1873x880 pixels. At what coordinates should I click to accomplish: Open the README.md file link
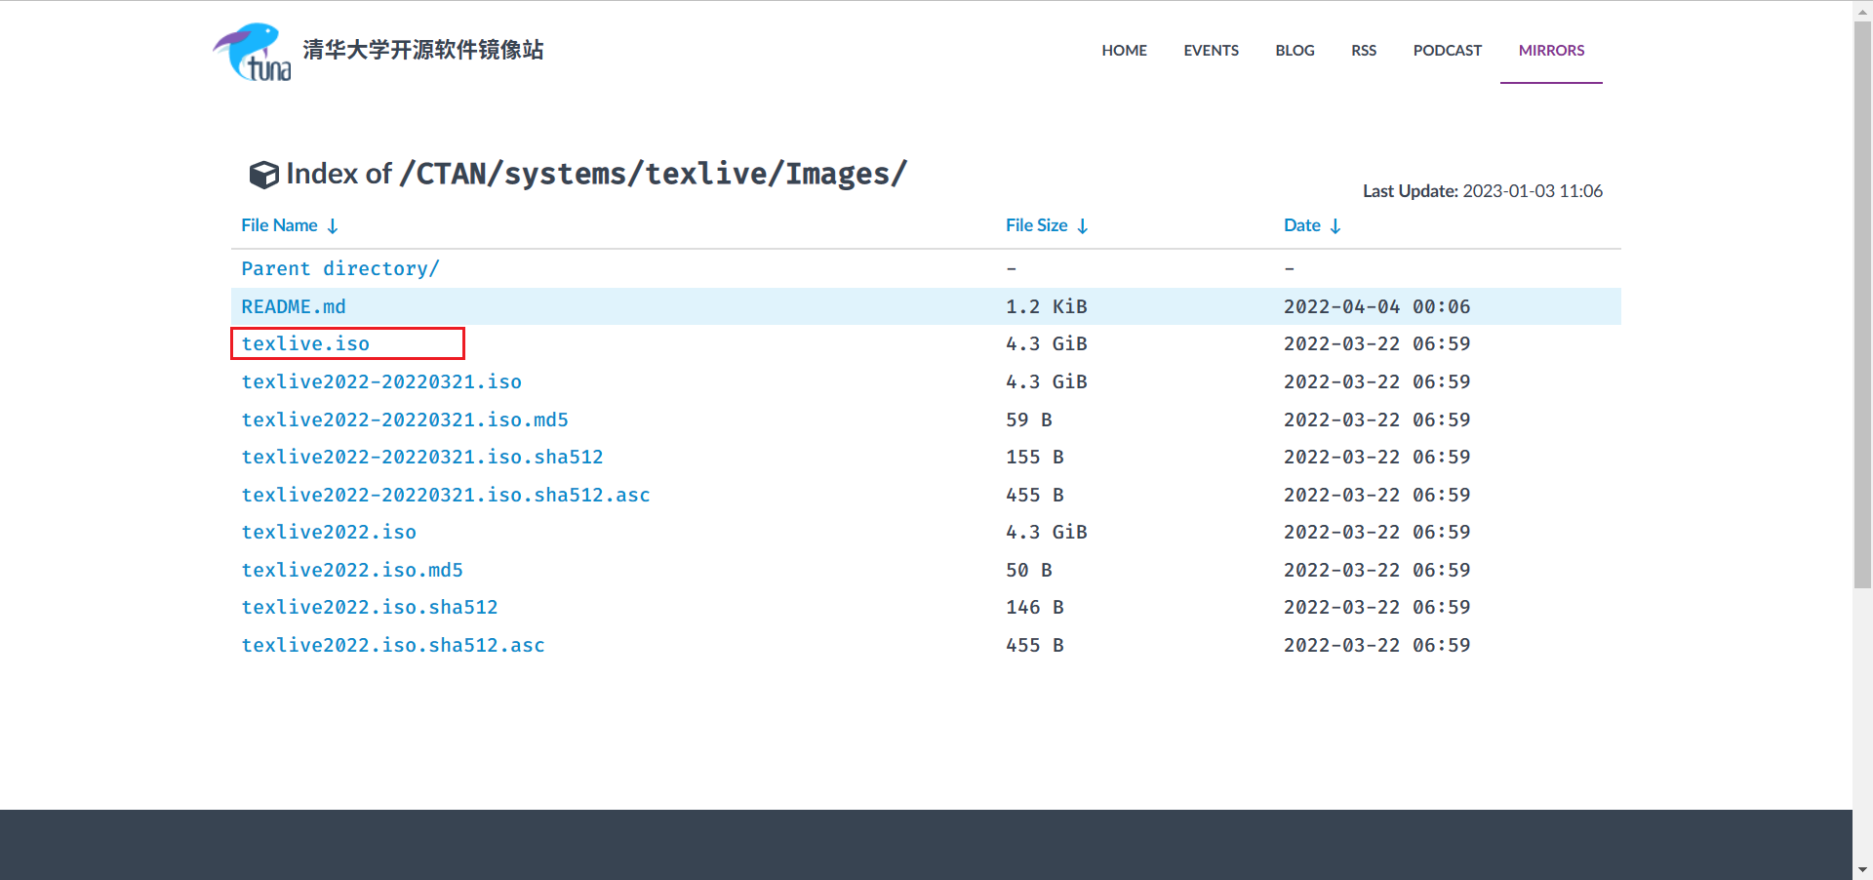click(x=294, y=306)
